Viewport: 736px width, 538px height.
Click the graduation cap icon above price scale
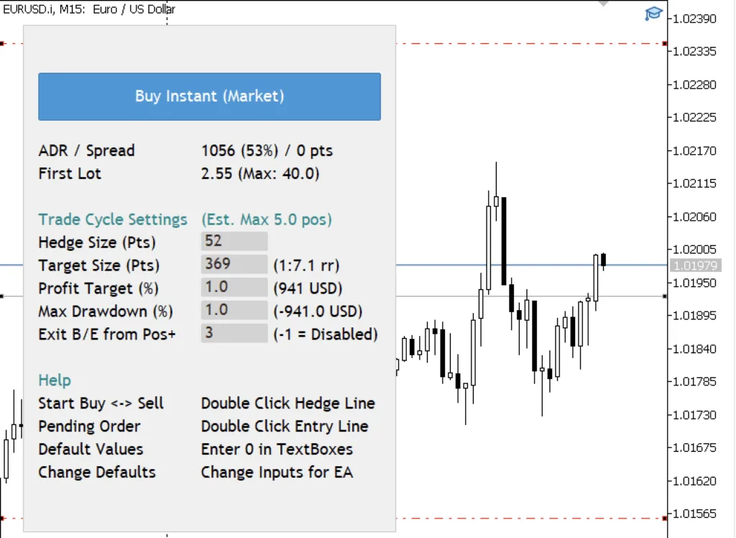coord(653,13)
